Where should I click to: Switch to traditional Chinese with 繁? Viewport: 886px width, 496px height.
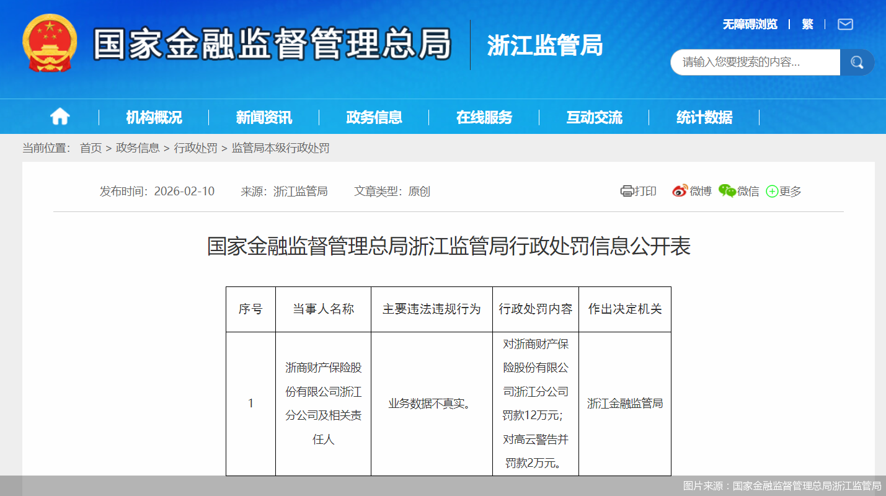coord(807,24)
